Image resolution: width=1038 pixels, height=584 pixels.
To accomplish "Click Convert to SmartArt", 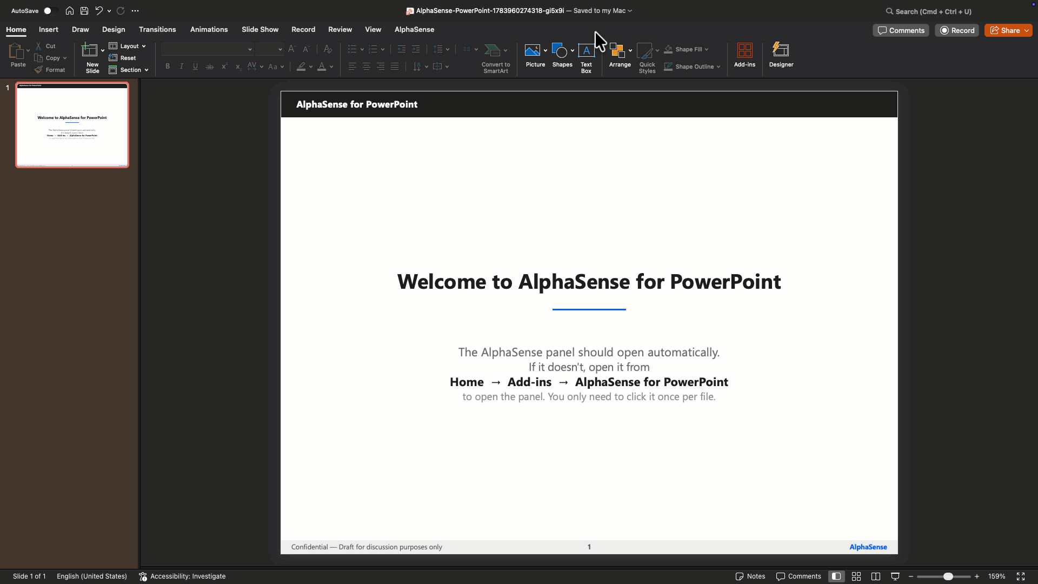I will point(496,58).
